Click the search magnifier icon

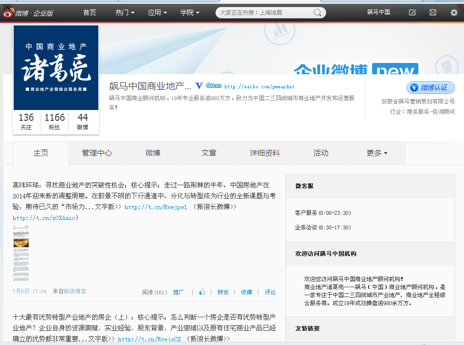click(319, 13)
